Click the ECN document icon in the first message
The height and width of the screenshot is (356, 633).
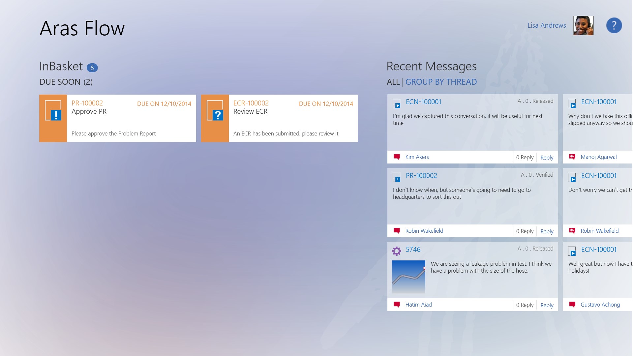pyautogui.click(x=397, y=104)
